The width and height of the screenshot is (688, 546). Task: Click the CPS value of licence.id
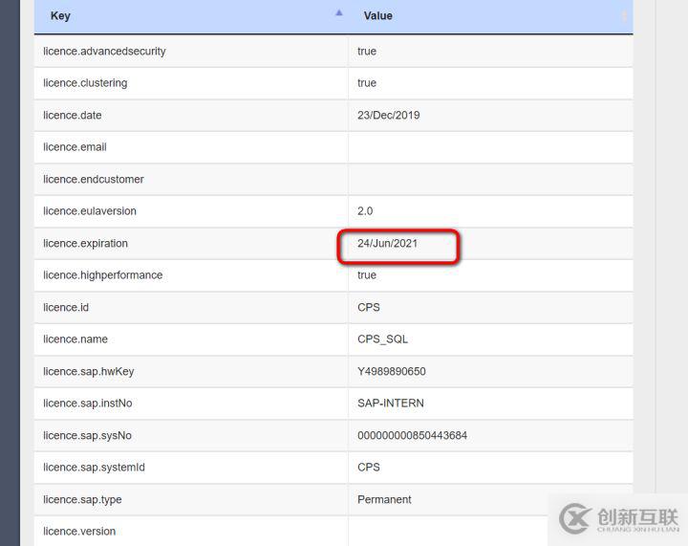(369, 307)
